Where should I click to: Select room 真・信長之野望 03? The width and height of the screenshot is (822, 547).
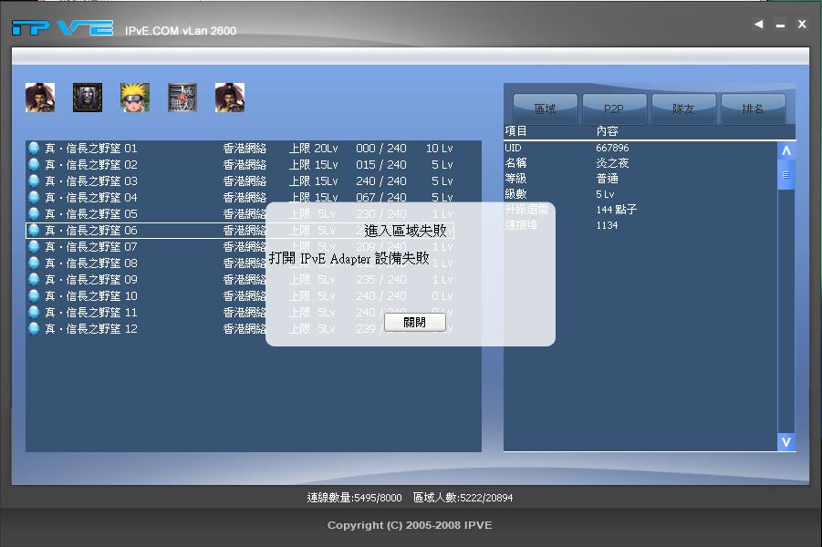[x=240, y=181]
